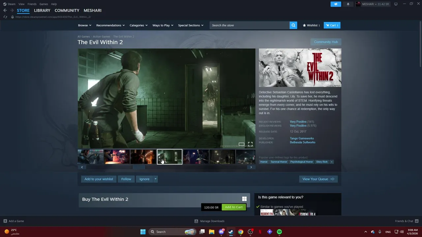Open the notifications bell
This screenshot has height=237, width=422.
pos(348,4)
